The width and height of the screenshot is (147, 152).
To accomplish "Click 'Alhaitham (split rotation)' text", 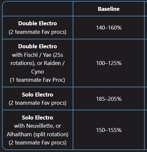I will click(38, 134).
